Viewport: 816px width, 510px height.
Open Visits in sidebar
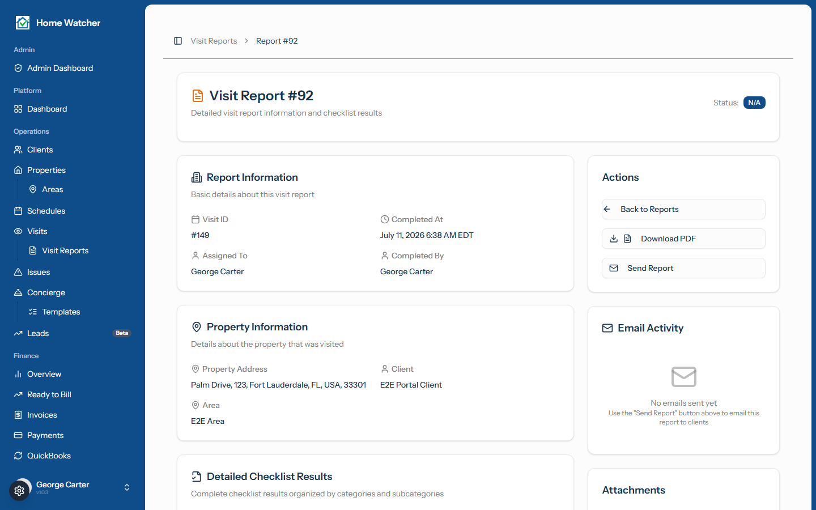pos(73,231)
